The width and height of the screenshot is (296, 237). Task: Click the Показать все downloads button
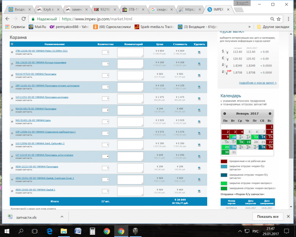coord(267,217)
